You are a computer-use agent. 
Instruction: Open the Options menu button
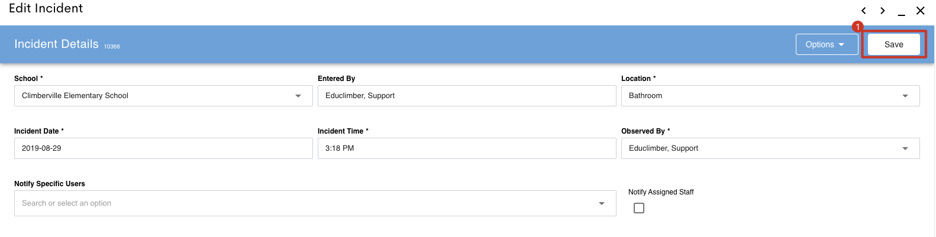[x=827, y=44]
